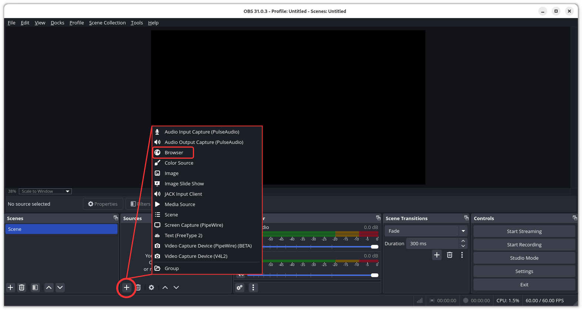Add an Image source

pyautogui.click(x=207, y=173)
